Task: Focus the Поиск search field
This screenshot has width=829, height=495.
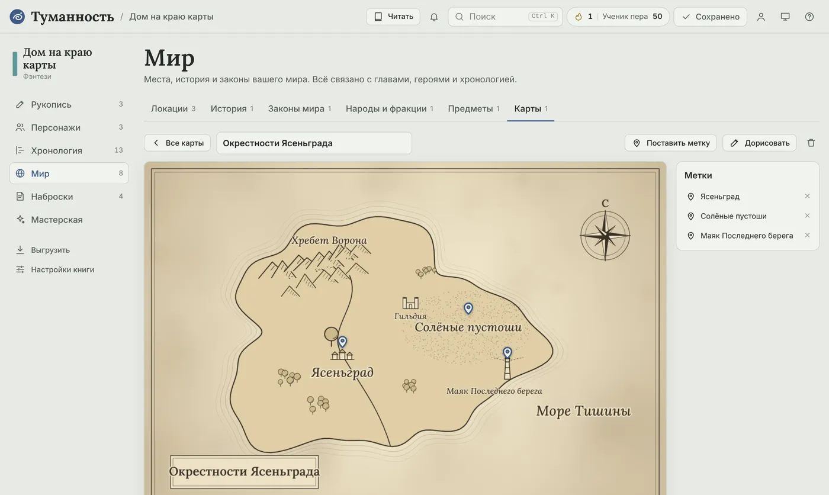Action: point(505,17)
